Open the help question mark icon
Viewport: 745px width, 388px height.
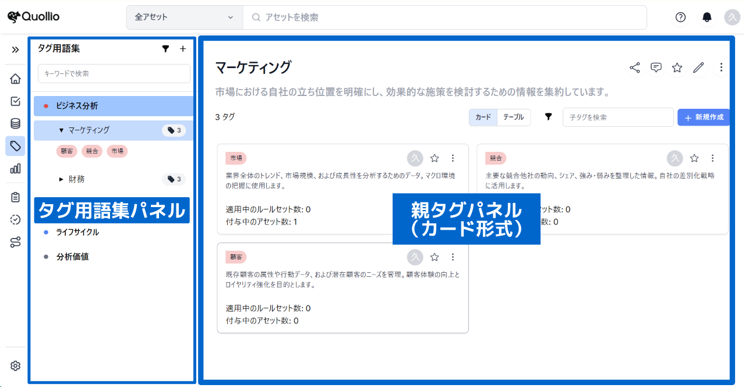coord(680,17)
